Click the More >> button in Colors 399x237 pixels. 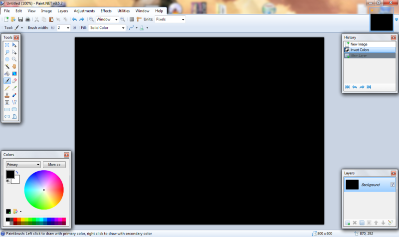click(x=54, y=165)
